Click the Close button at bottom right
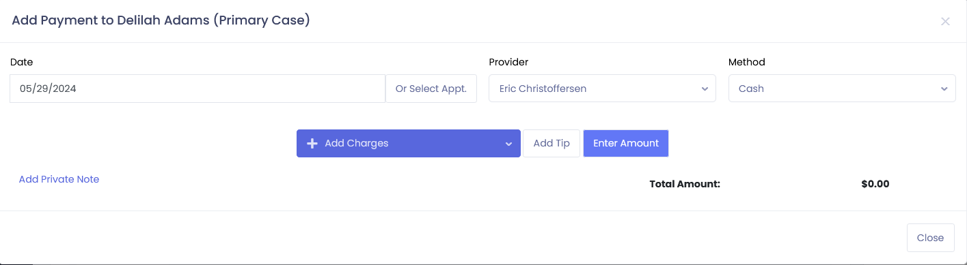 pos(930,238)
